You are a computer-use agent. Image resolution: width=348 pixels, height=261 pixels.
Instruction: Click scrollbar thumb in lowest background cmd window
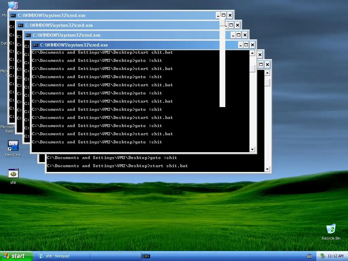coord(267,83)
